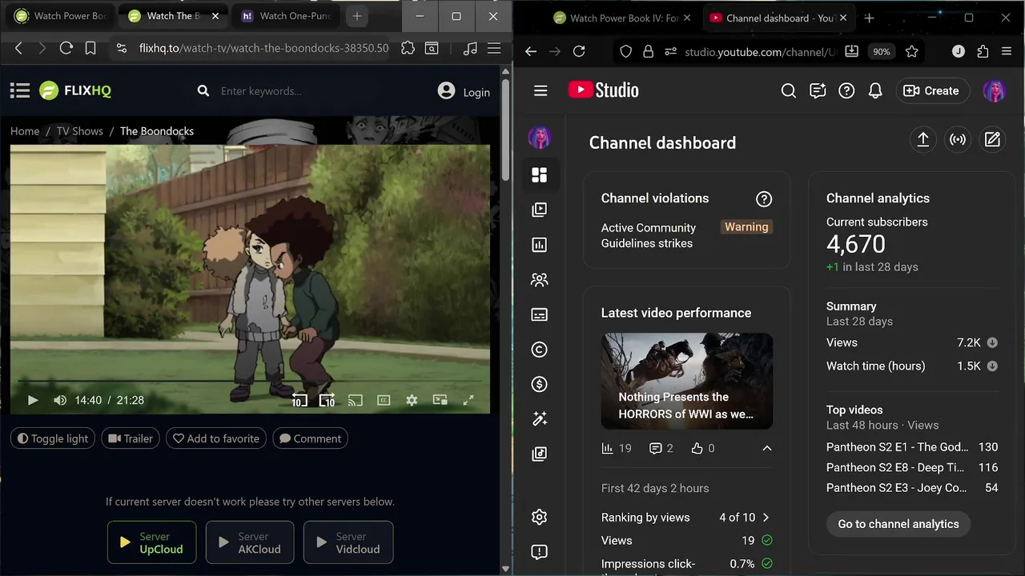Cast video to another device
This screenshot has height=576, width=1025.
point(356,400)
